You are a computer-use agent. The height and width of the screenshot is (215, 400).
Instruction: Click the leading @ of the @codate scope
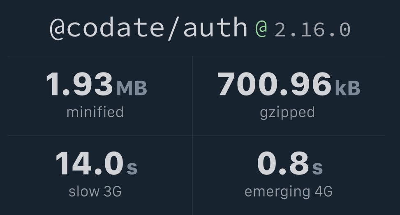tap(58, 29)
